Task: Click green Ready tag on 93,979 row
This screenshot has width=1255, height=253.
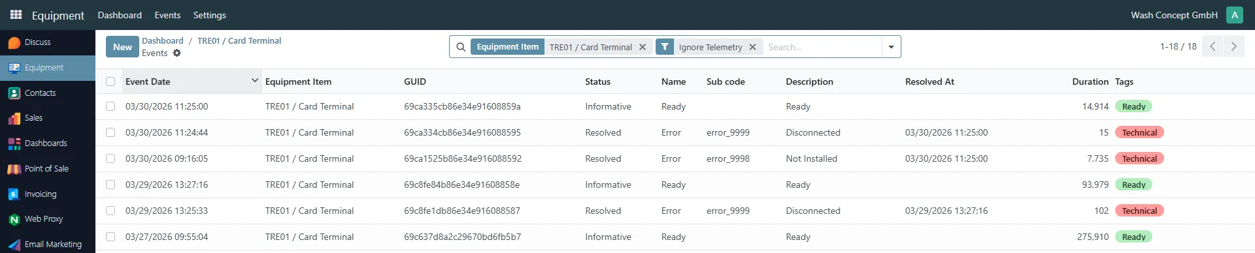Action: pyautogui.click(x=1133, y=185)
